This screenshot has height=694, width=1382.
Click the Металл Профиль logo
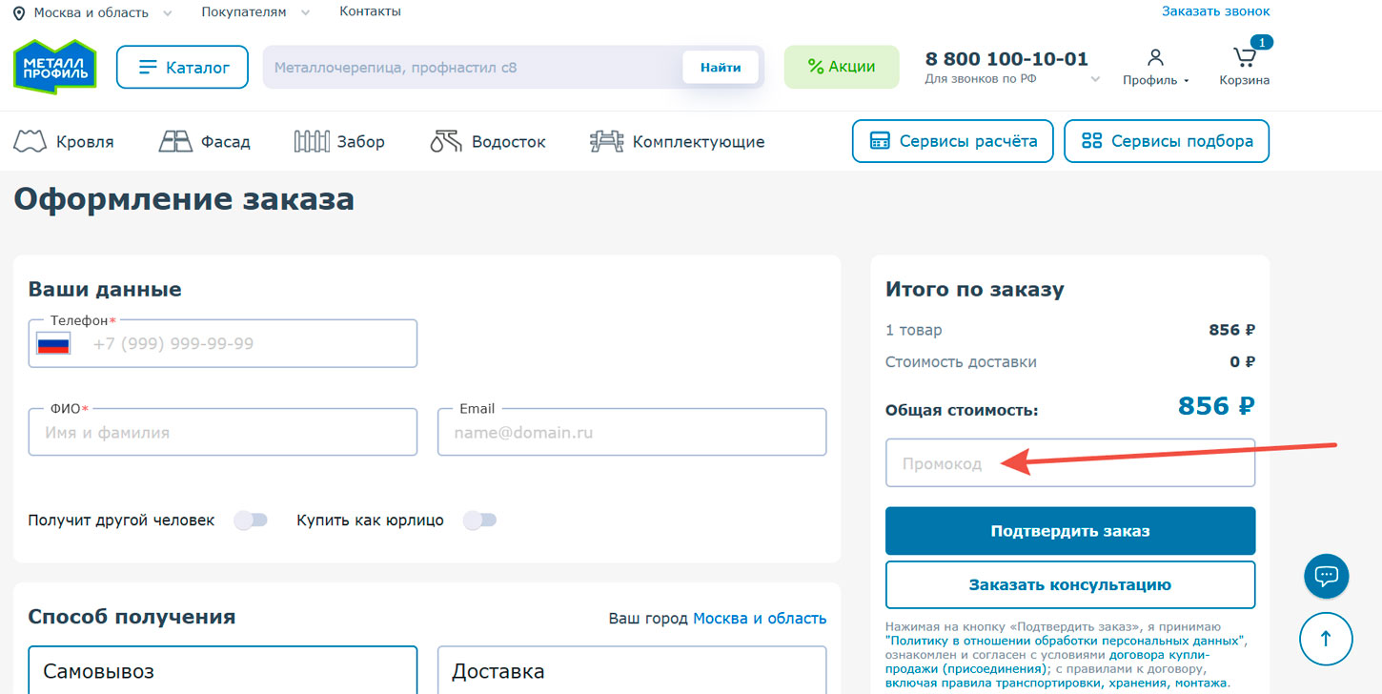pyautogui.click(x=54, y=66)
